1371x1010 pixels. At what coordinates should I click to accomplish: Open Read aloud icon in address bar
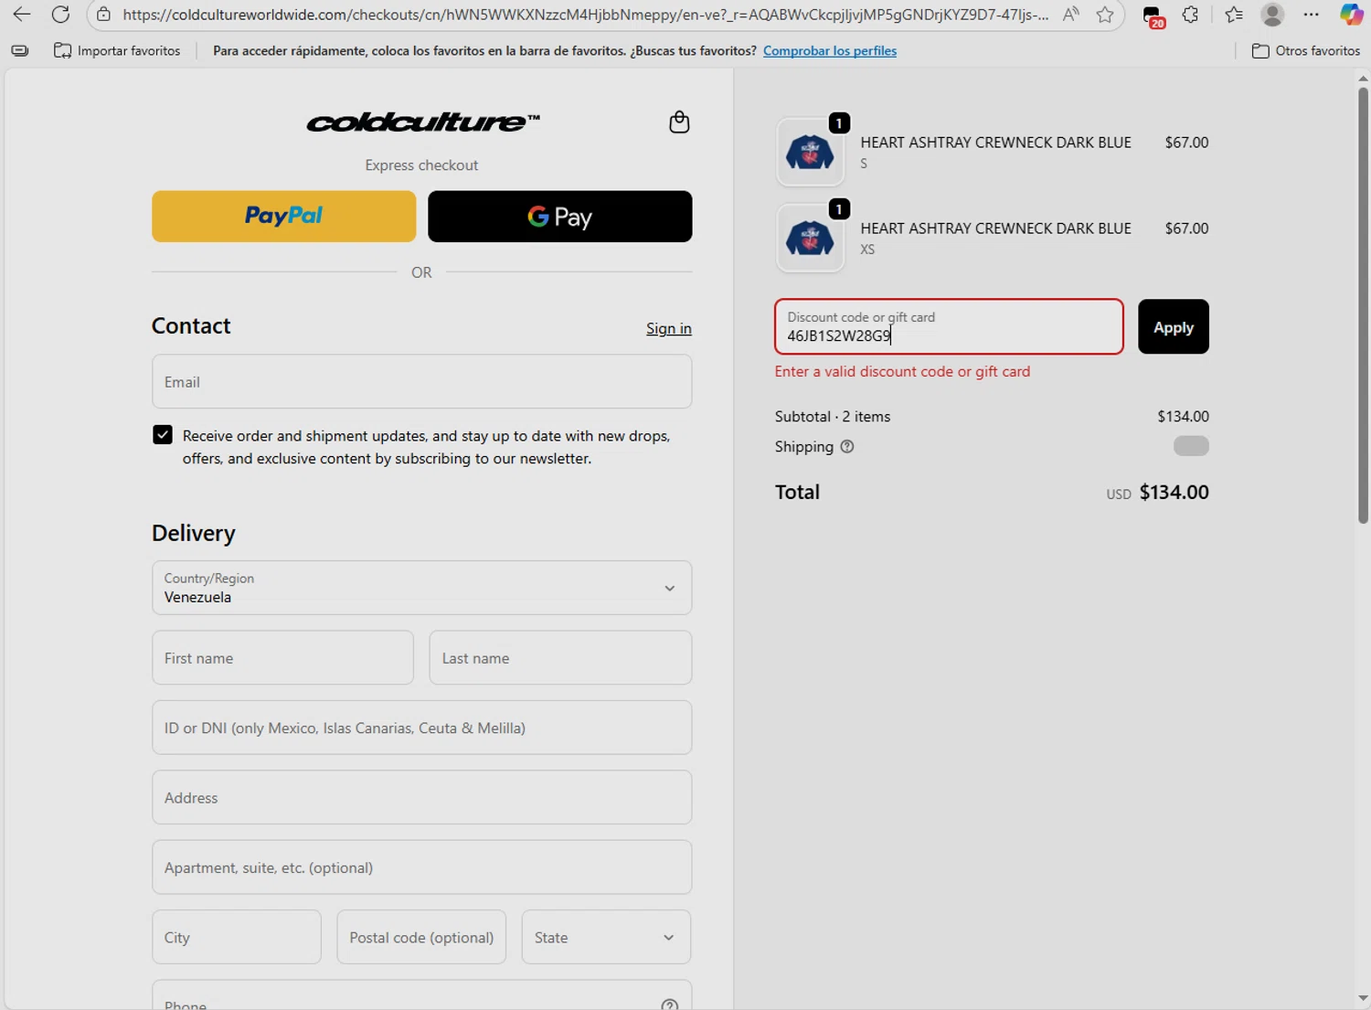pyautogui.click(x=1070, y=15)
